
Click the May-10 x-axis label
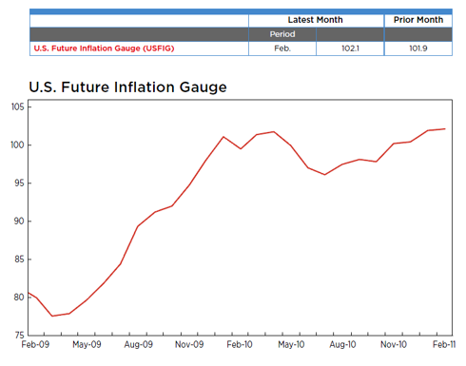tap(291, 344)
